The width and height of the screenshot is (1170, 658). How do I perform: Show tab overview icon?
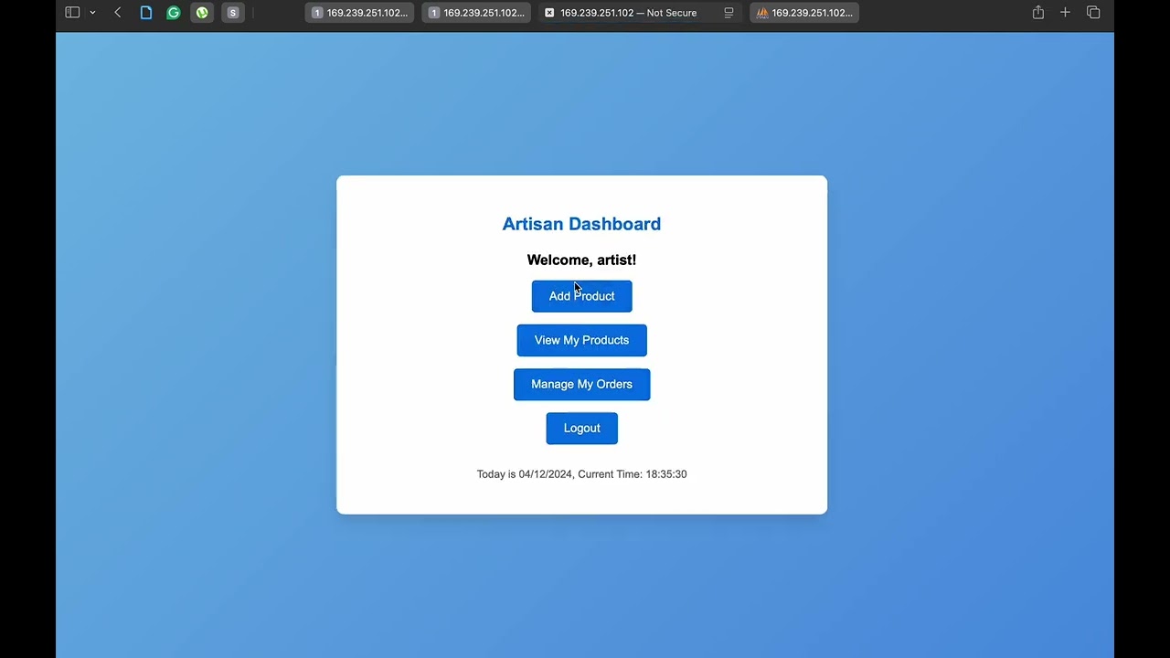[x=1093, y=13]
